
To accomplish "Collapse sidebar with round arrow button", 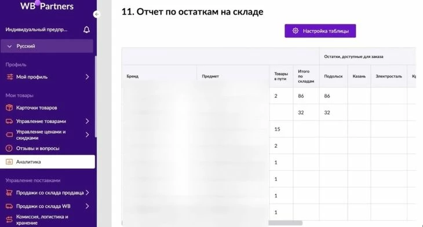I will coord(97,14).
